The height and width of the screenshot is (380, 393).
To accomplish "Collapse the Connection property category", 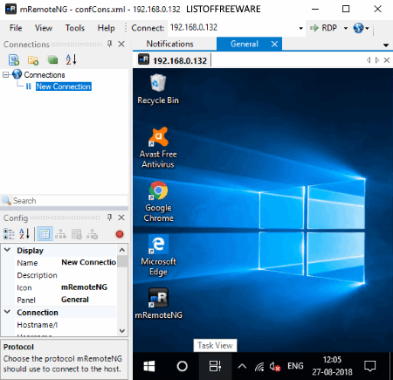I will pyautogui.click(x=8, y=312).
